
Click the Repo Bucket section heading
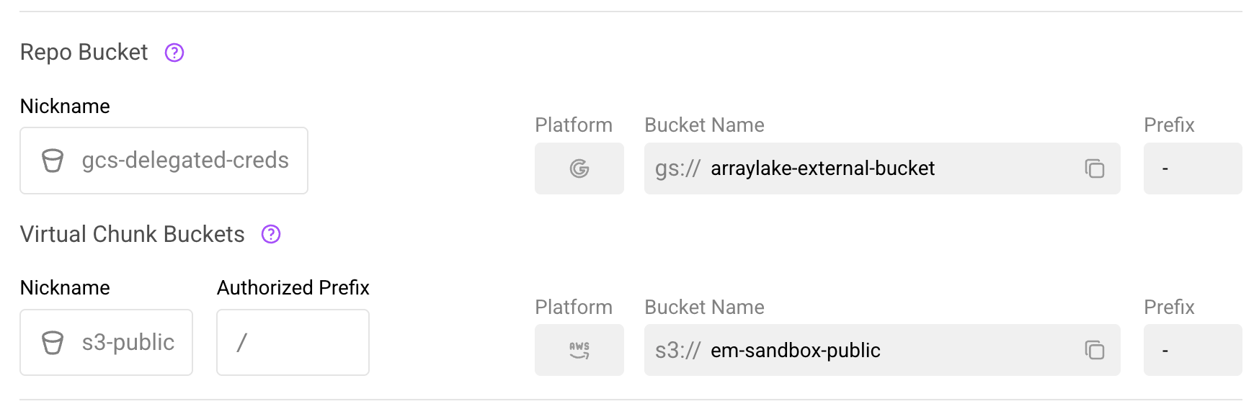[84, 53]
